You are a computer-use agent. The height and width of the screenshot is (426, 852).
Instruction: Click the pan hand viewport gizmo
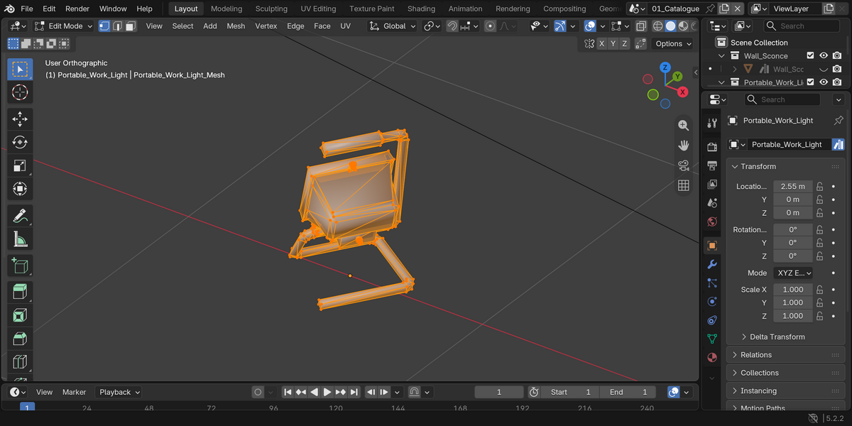(x=684, y=145)
